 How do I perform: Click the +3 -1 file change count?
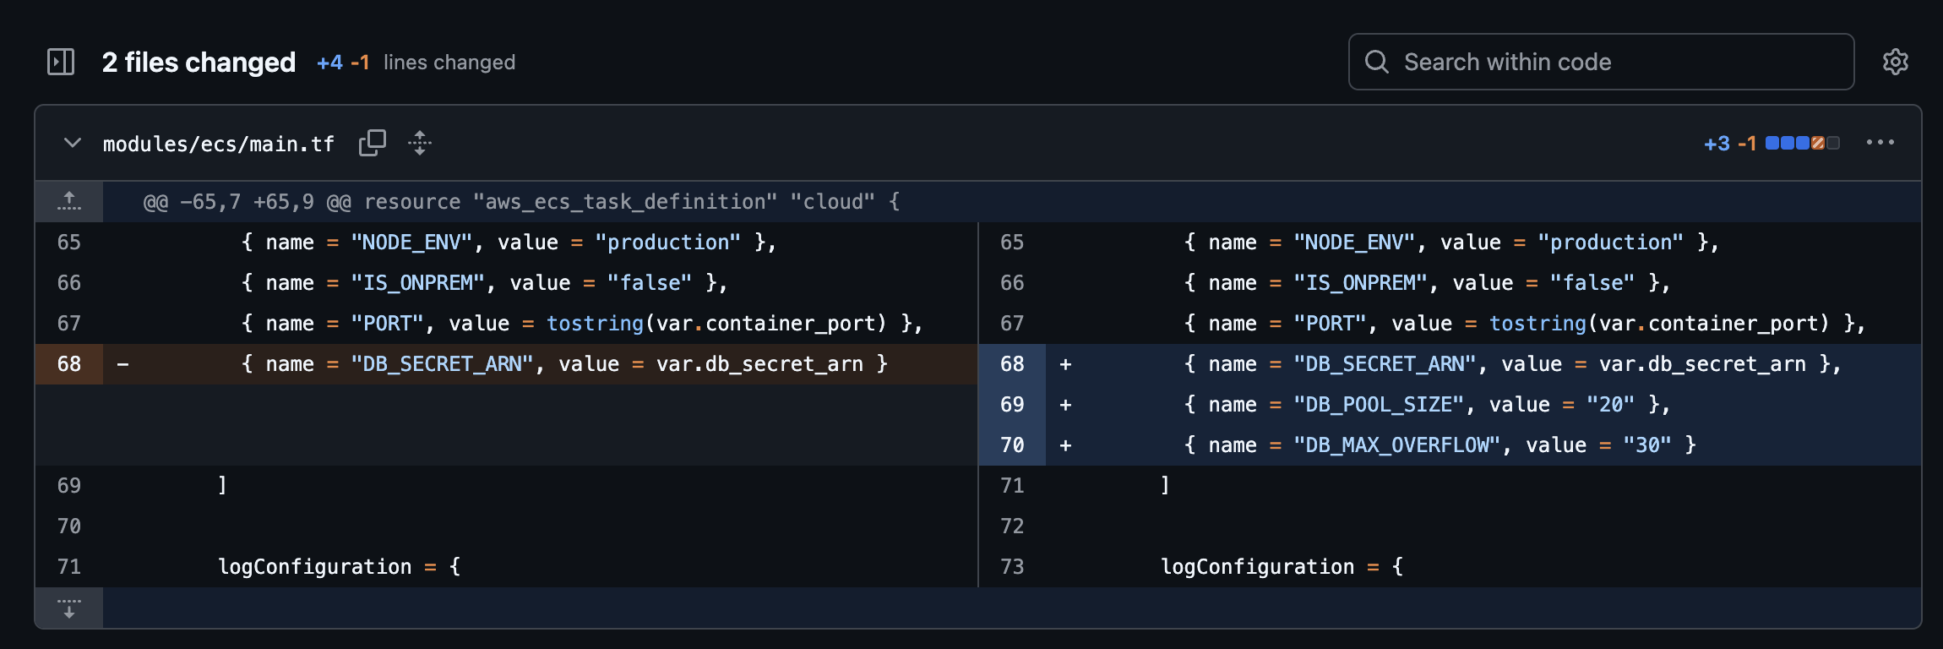pos(1729,144)
